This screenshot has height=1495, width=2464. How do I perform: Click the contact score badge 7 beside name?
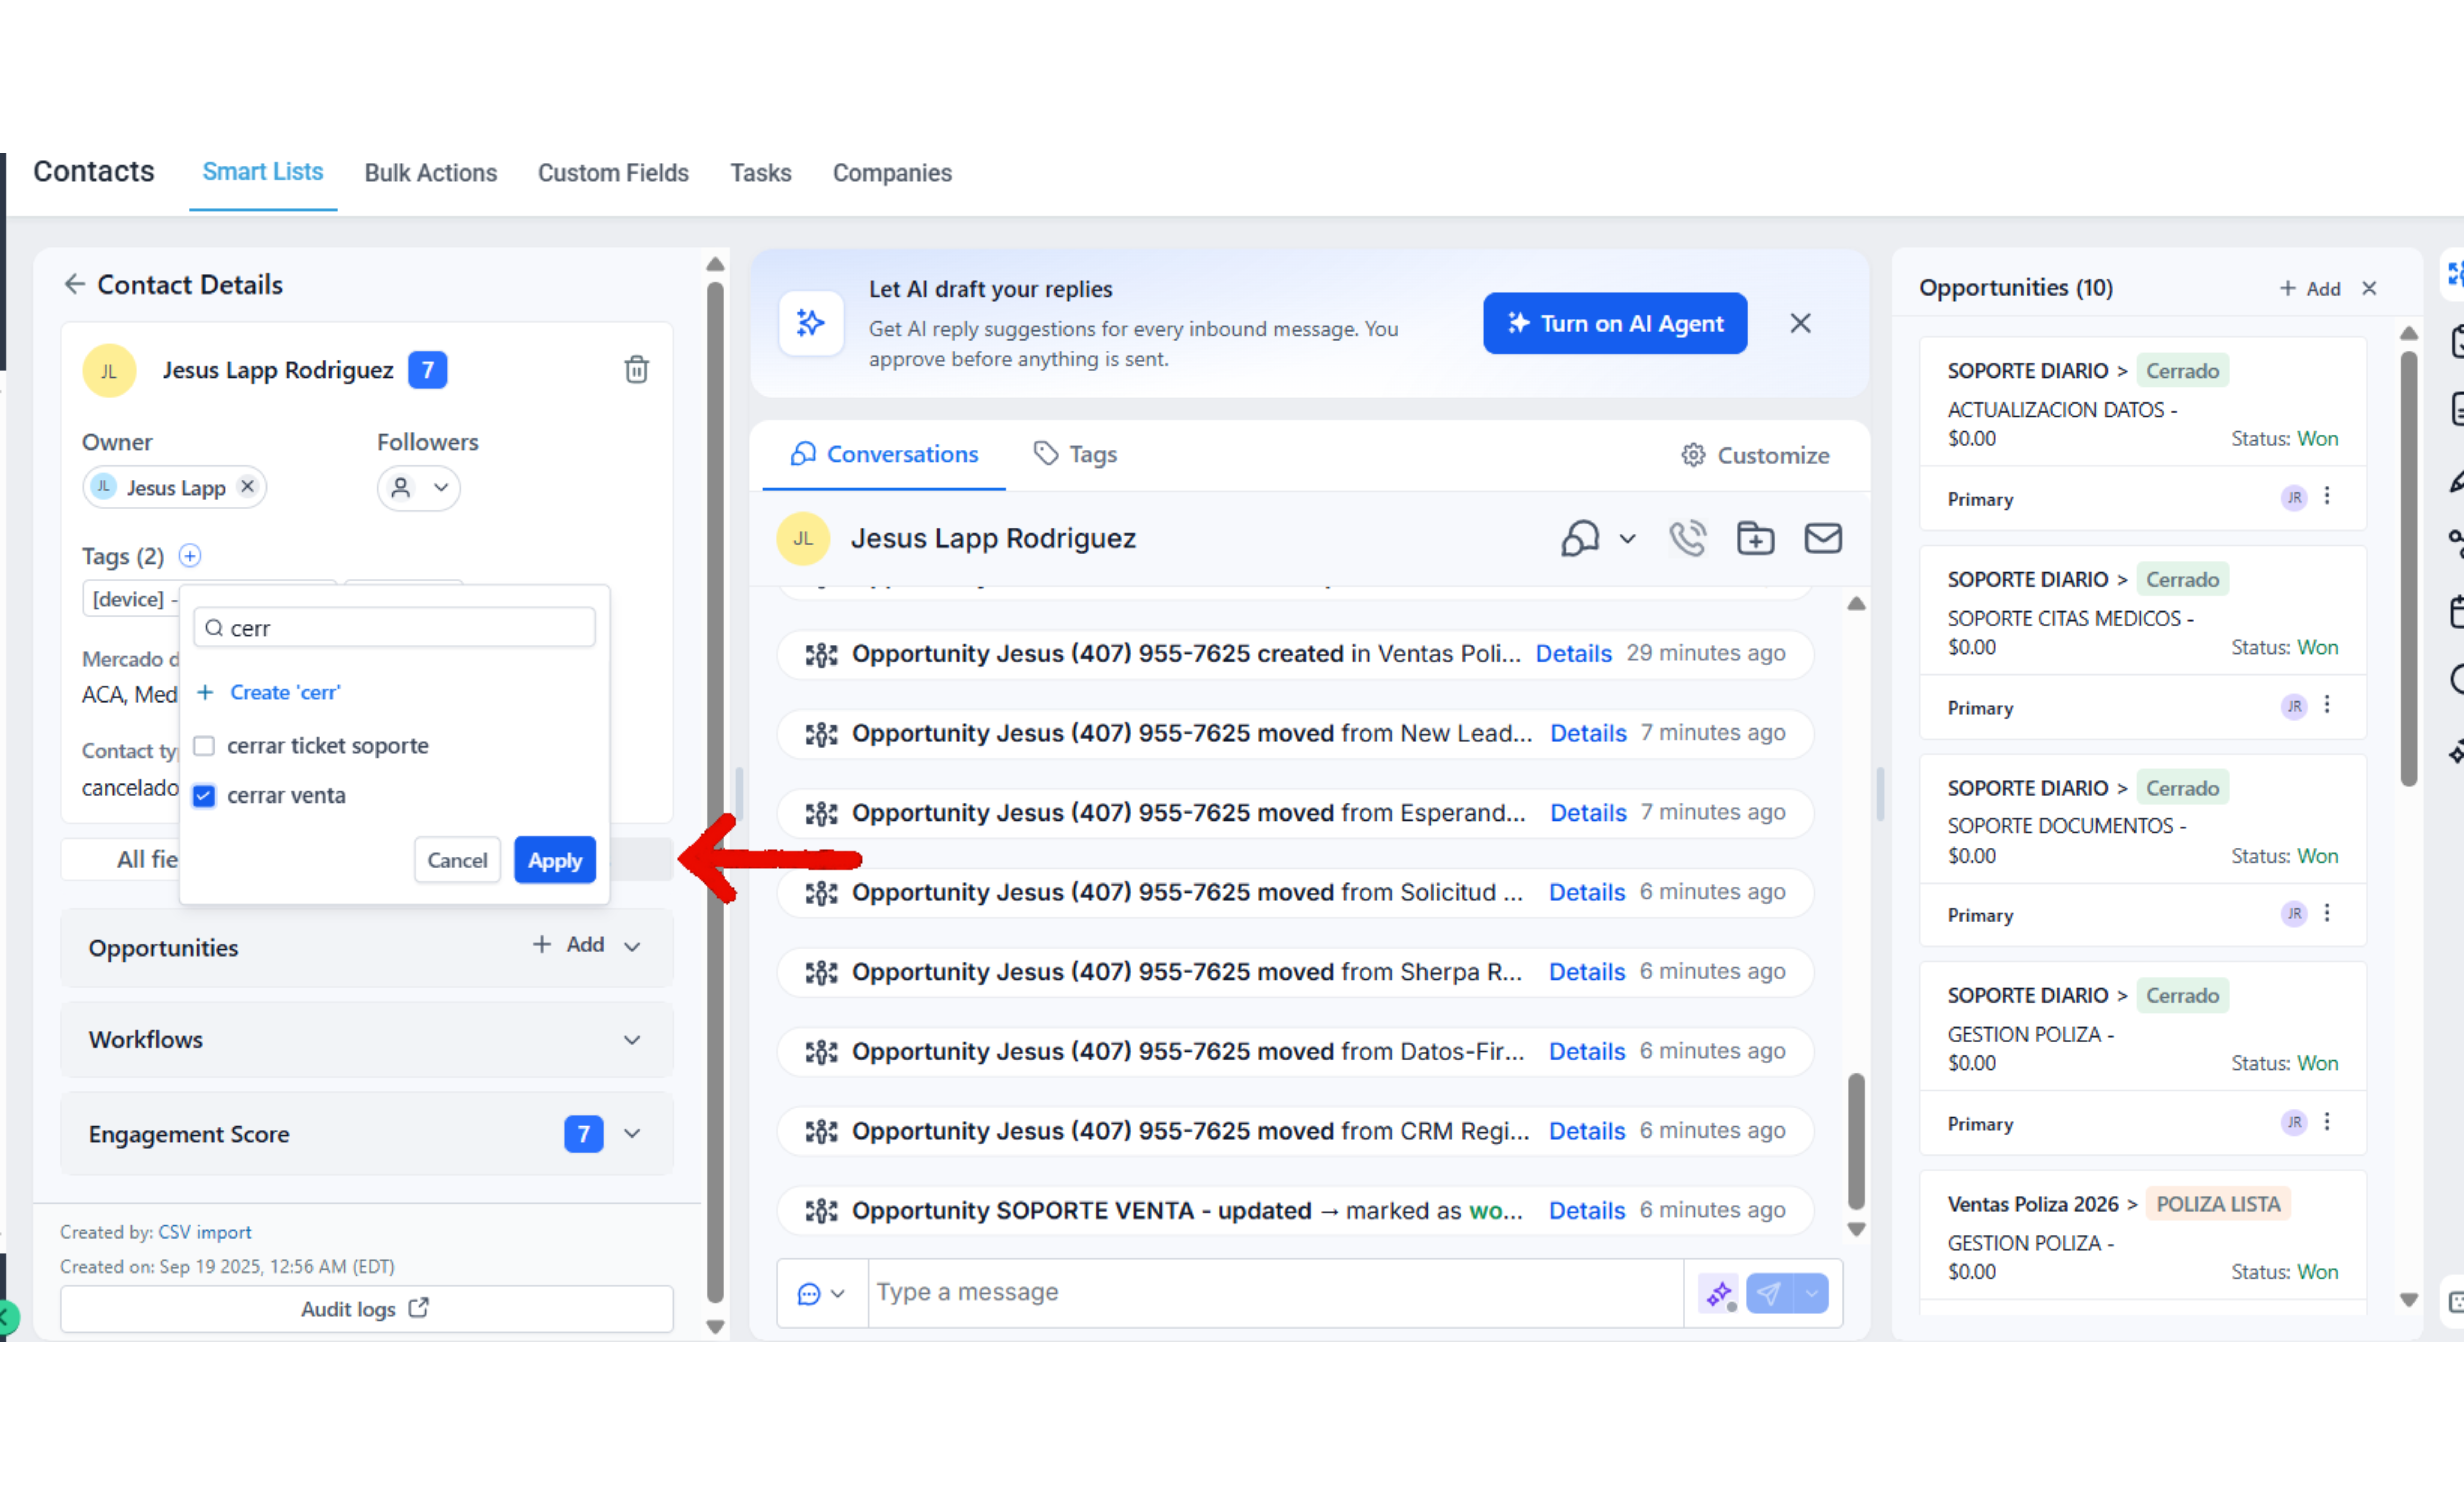coord(428,370)
